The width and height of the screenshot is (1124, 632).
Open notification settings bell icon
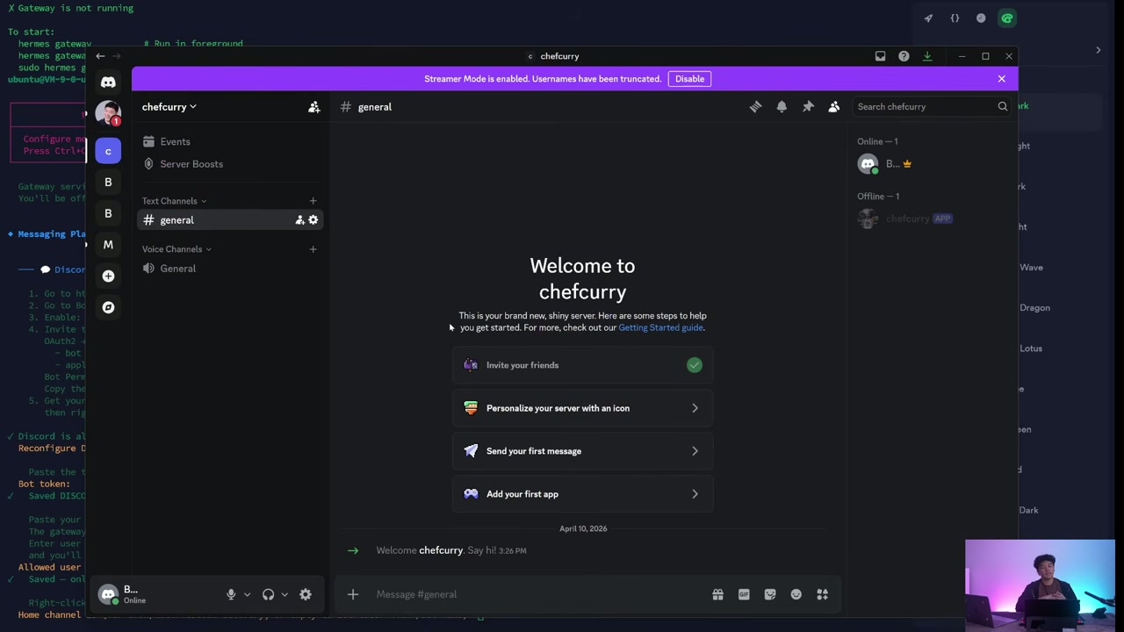782,107
